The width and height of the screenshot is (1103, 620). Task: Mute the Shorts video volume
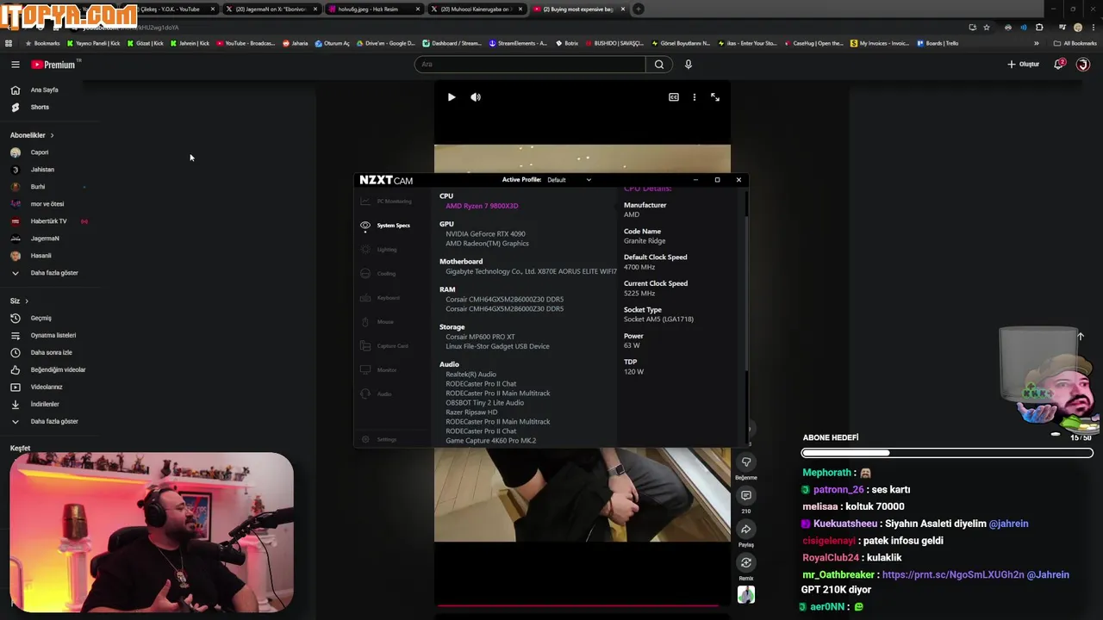[x=476, y=97]
